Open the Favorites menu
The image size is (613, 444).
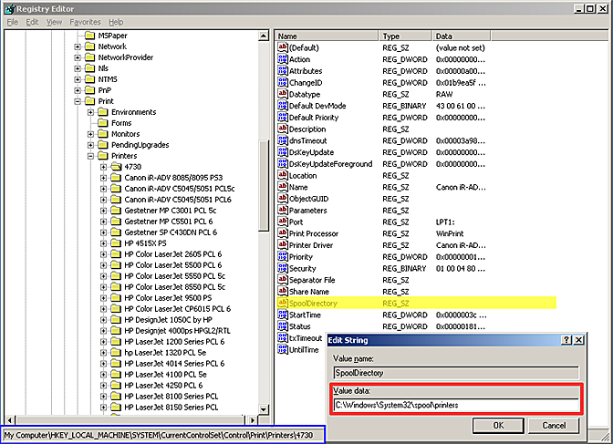[x=85, y=22]
